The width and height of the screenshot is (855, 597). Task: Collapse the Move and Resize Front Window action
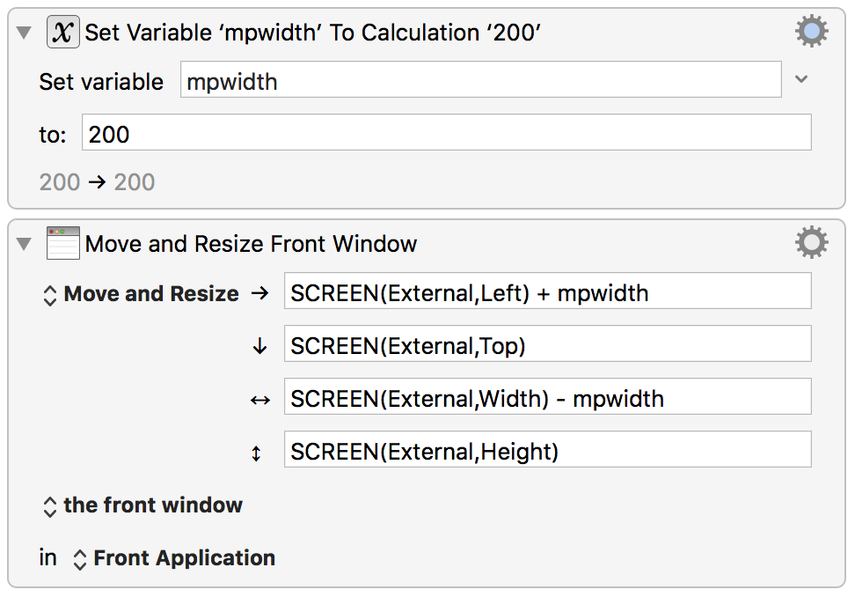point(24,244)
